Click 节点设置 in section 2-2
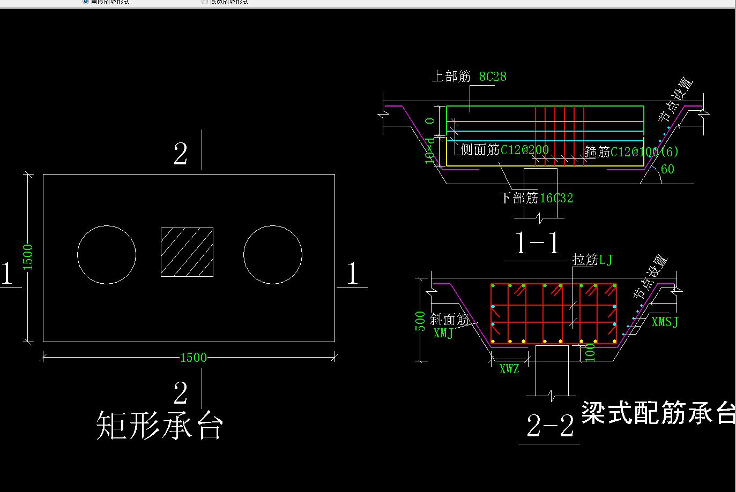 pos(650,277)
